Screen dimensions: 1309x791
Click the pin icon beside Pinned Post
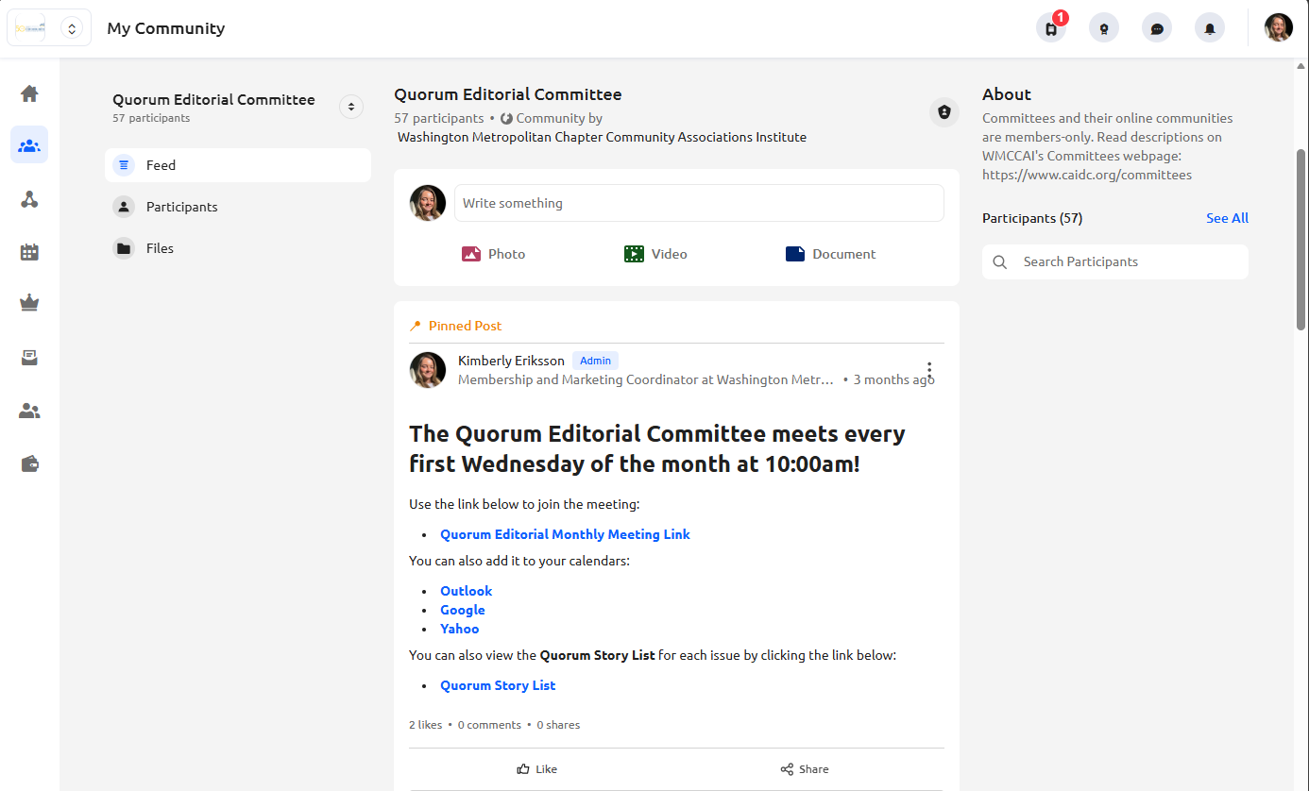tap(415, 326)
